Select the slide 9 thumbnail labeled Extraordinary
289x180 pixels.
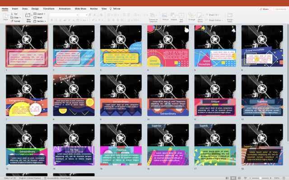click(x=120, y=92)
